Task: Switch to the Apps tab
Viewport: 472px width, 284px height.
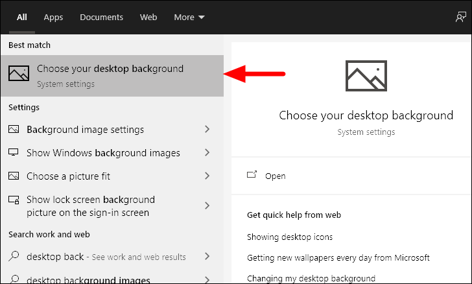Action: [53, 17]
